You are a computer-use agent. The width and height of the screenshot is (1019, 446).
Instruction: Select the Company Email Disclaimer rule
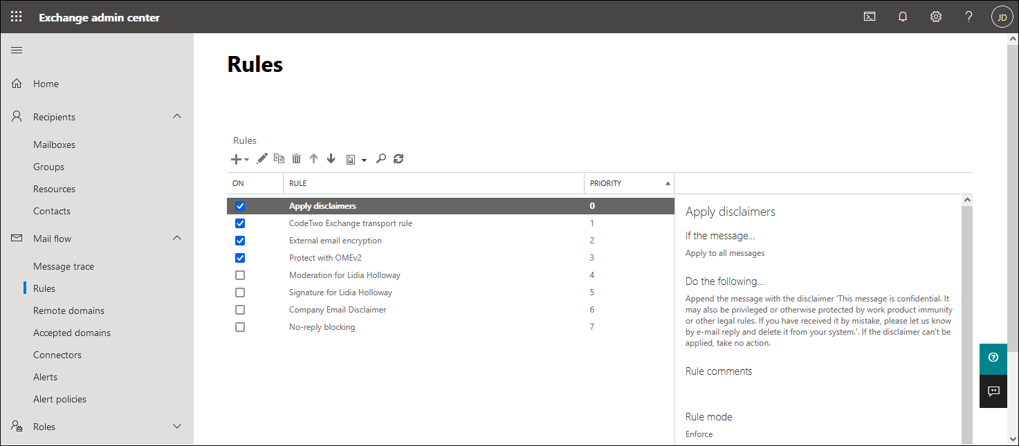tap(338, 310)
